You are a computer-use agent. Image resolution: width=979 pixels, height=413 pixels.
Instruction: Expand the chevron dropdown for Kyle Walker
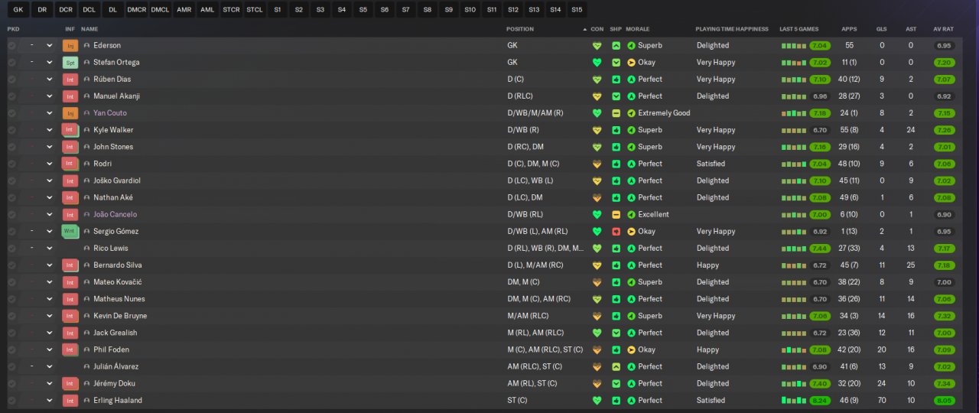[x=50, y=130]
